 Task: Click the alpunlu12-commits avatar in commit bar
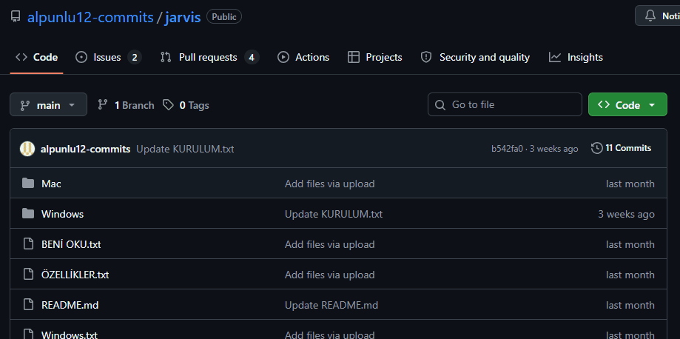[x=27, y=149]
